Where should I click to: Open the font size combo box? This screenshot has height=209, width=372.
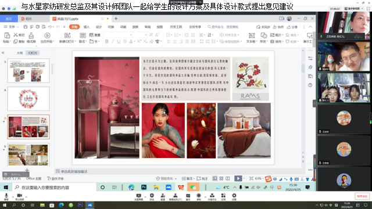pos(139,35)
